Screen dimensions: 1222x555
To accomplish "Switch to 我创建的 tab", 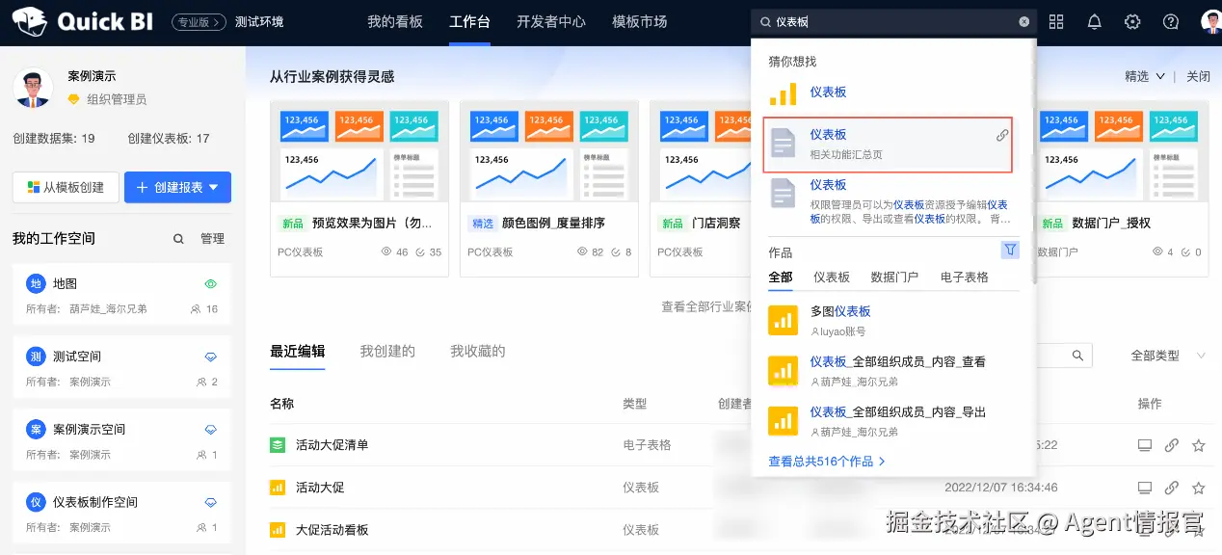I will pos(387,351).
